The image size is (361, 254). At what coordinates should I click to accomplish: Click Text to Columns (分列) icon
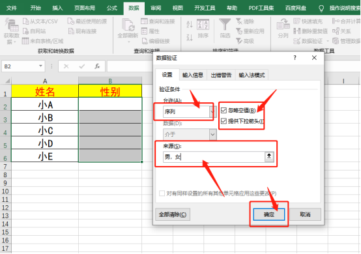pyautogui.click(x=283, y=25)
